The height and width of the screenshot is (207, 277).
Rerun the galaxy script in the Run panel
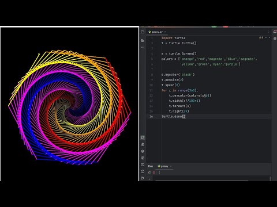click(x=149, y=172)
